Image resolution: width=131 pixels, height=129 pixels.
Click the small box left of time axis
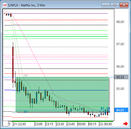pyautogui.click(x=5, y=124)
